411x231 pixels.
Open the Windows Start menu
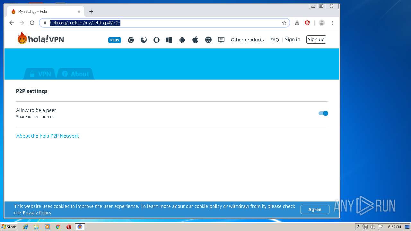[x=9, y=227]
